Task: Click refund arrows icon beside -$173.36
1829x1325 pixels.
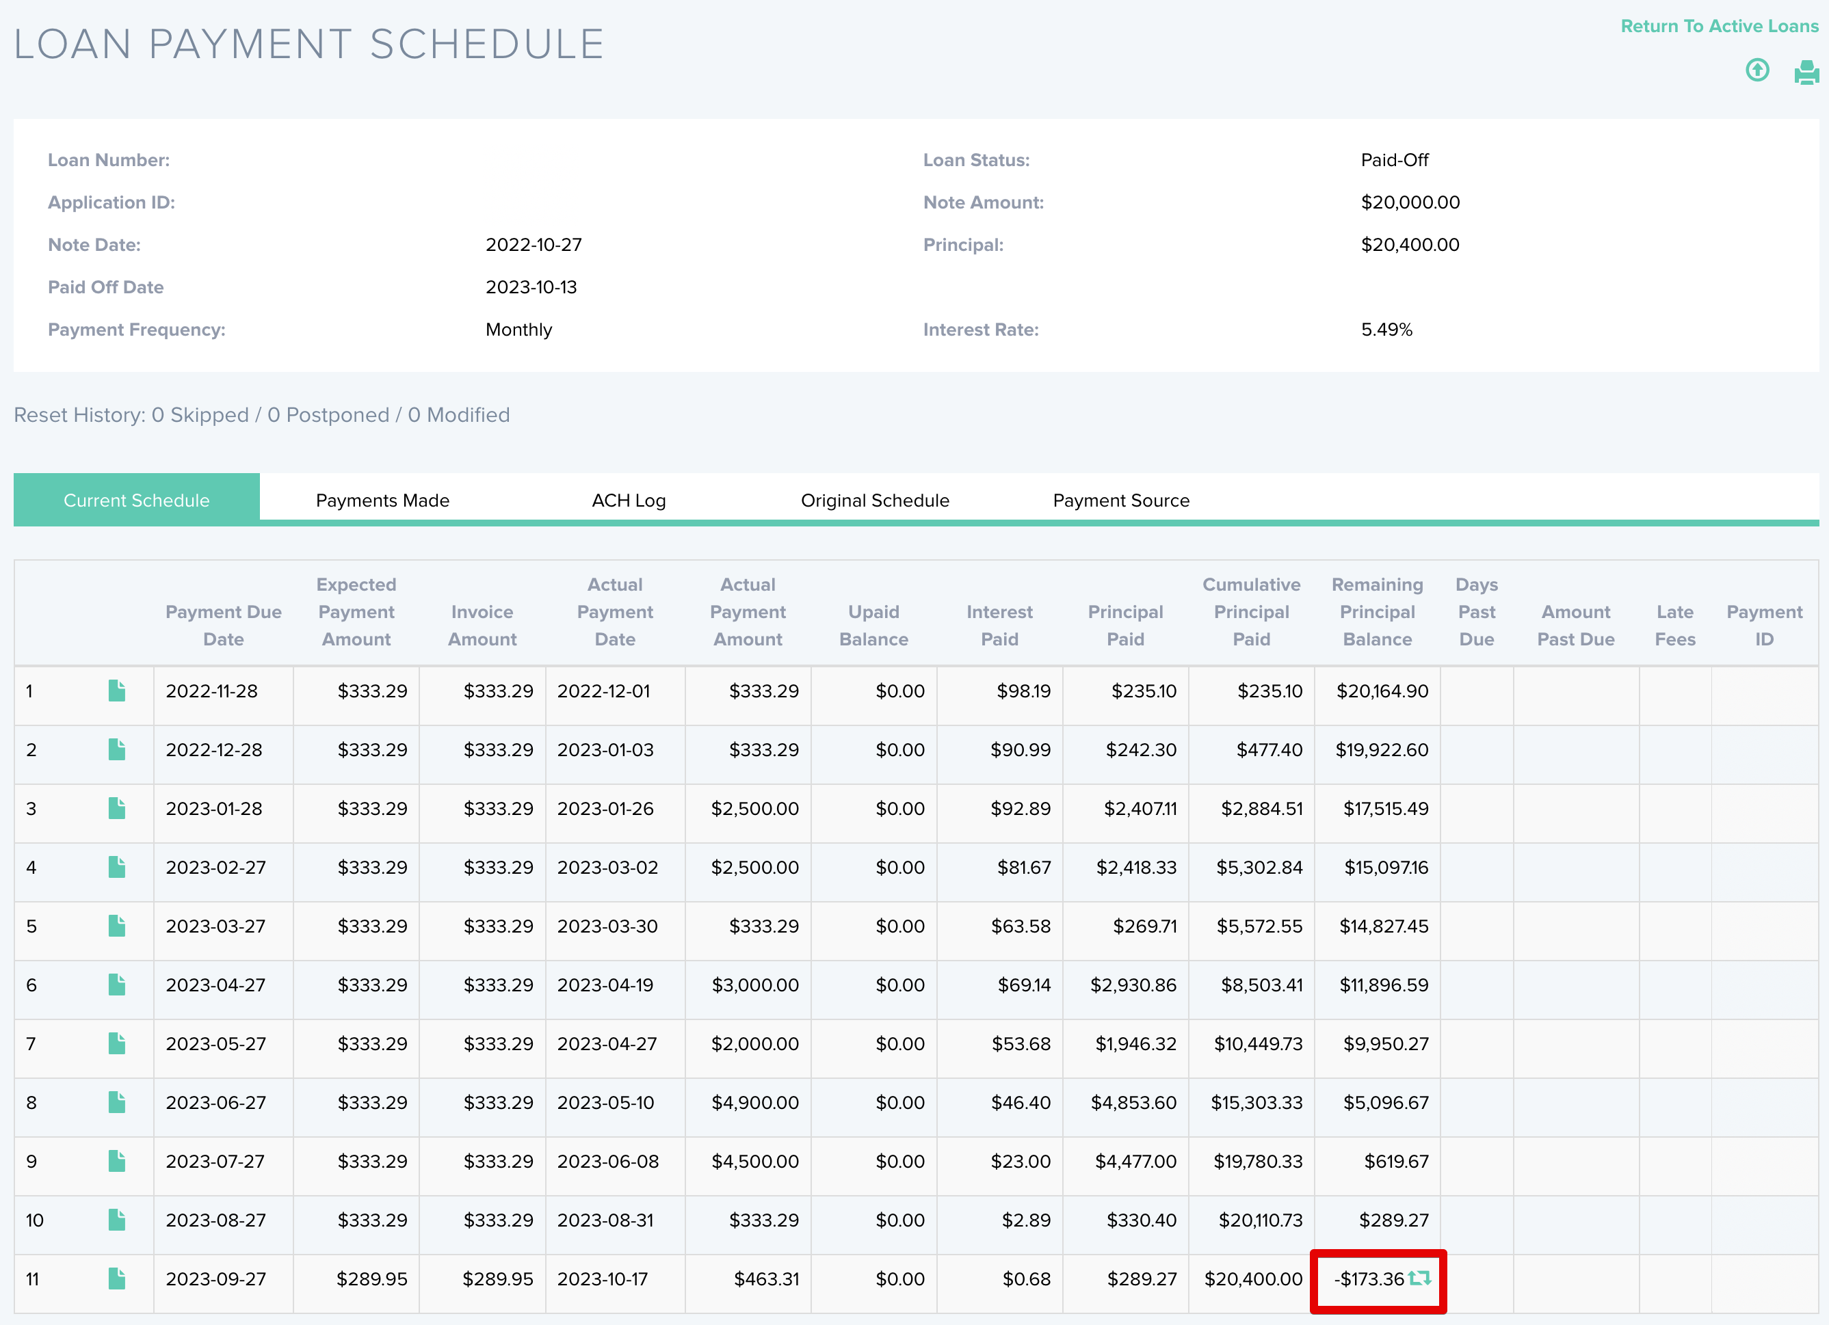Action: [1419, 1279]
